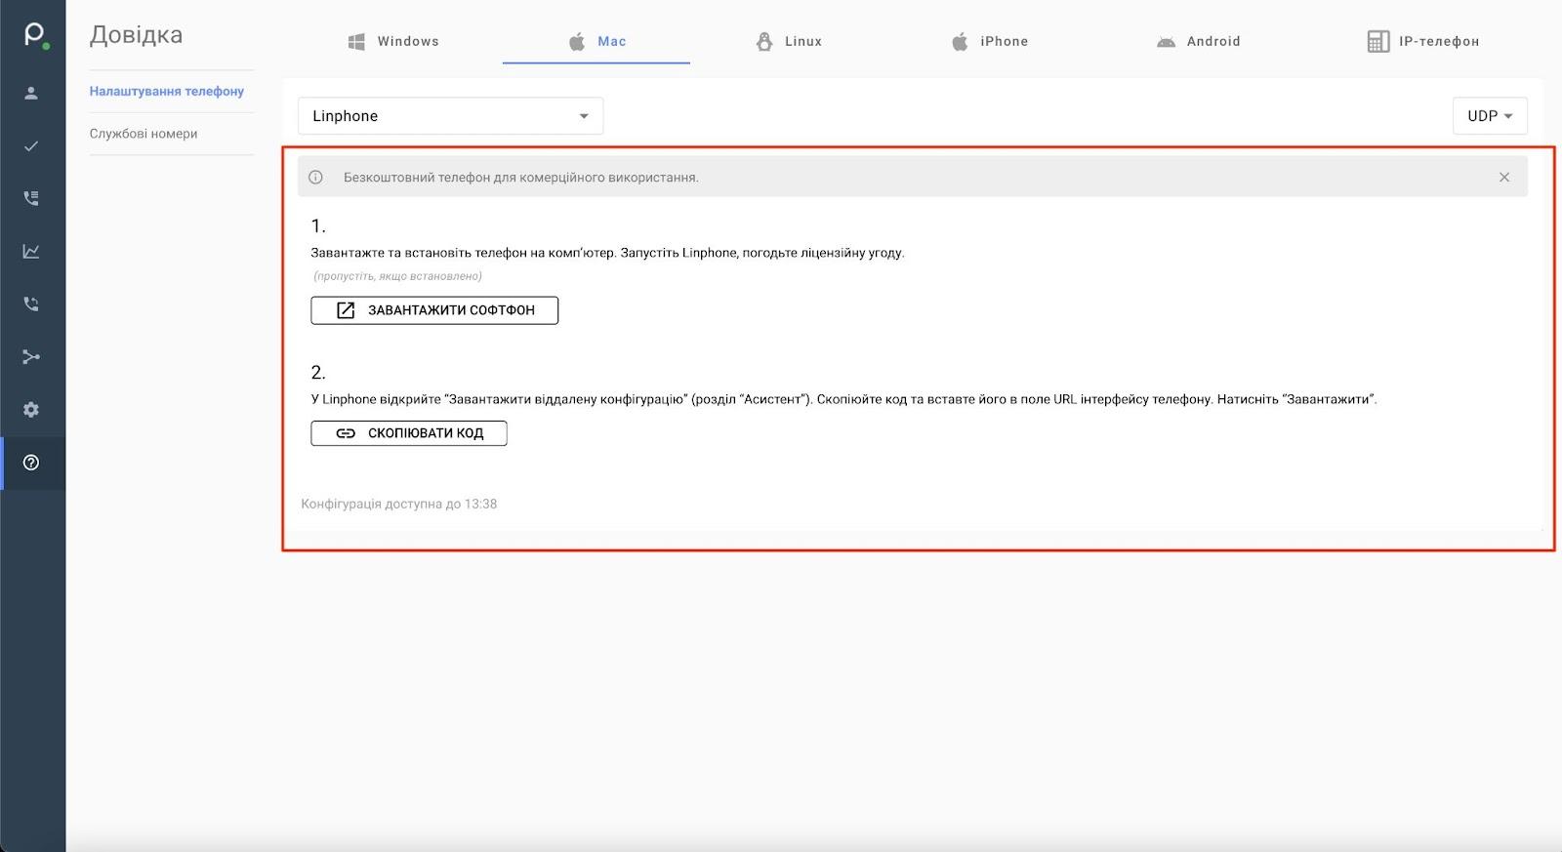Image resolution: width=1562 pixels, height=852 pixels.
Task: Dismiss the free phone info banner
Action: pos(1503,178)
